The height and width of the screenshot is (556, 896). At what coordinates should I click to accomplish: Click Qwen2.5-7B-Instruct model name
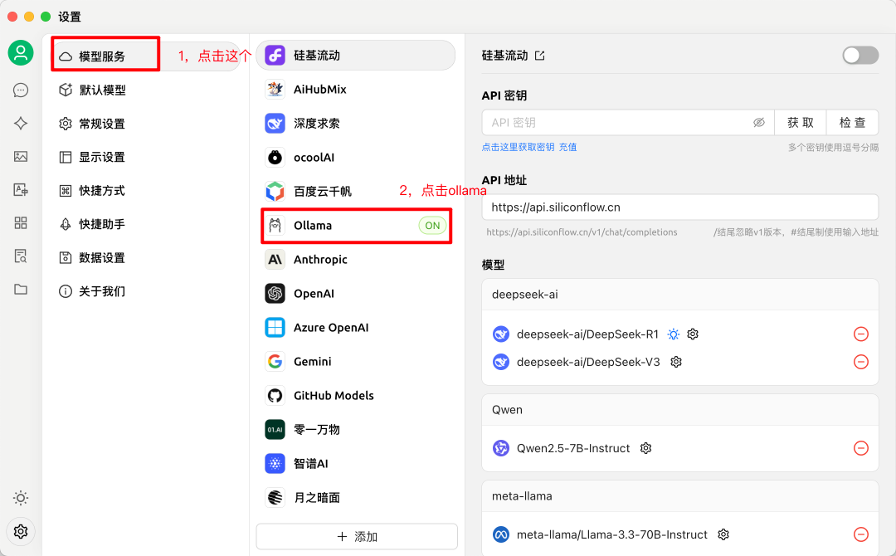[x=573, y=448]
